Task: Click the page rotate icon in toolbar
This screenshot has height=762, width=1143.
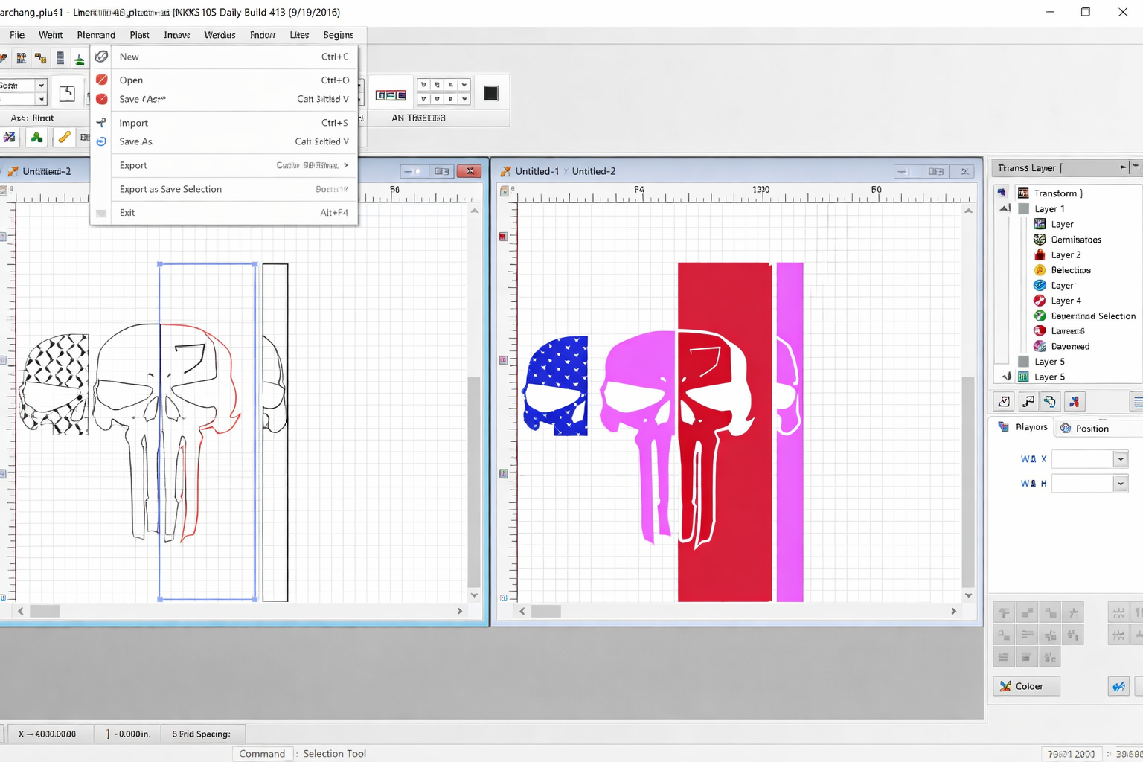Action: tap(67, 93)
